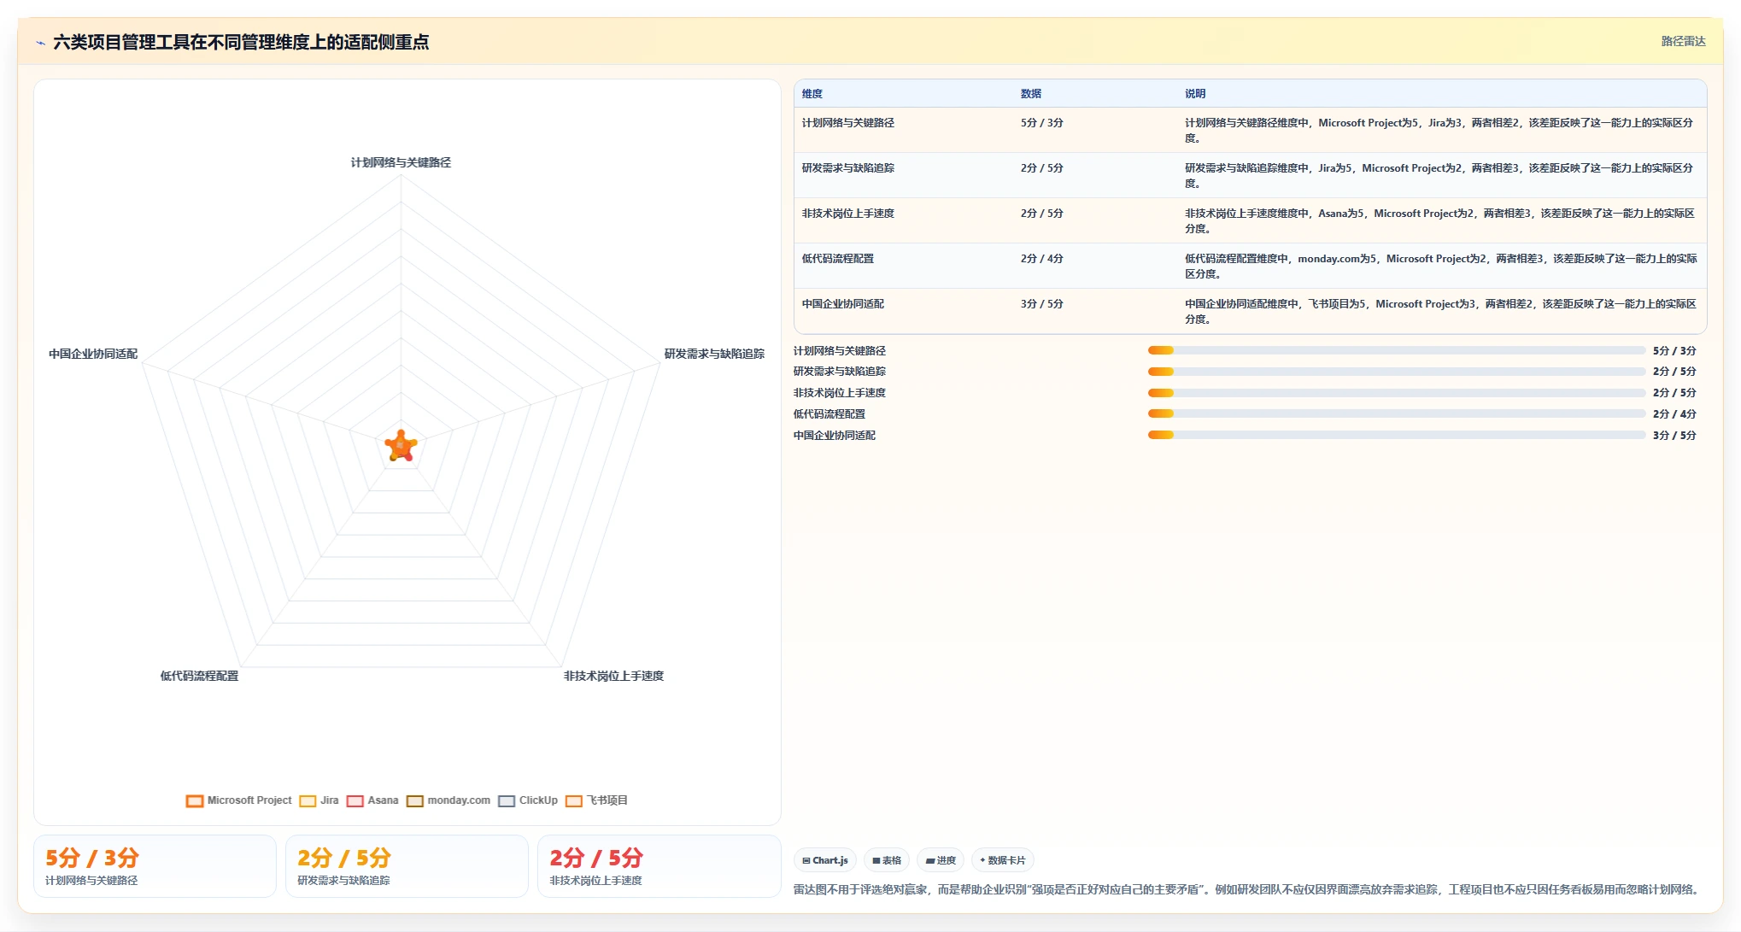Click the 数据 column header
This screenshot has width=1741, height=932.
[1031, 94]
